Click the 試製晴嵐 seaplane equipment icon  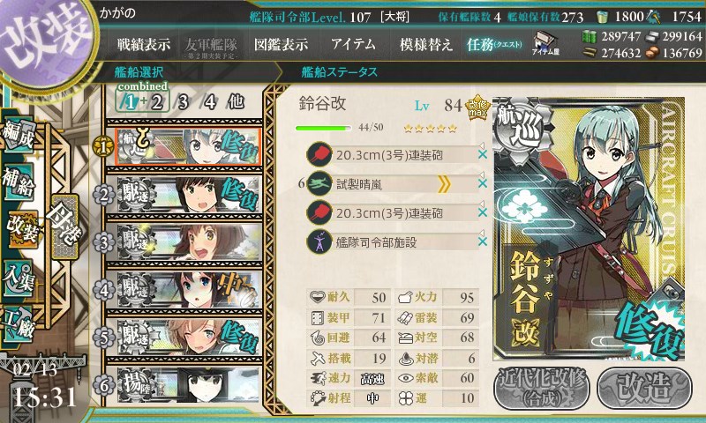pos(319,184)
